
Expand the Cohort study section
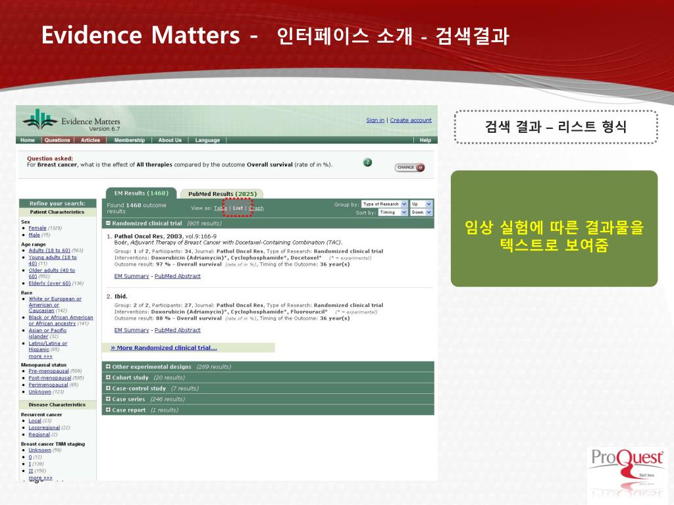click(x=109, y=377)
